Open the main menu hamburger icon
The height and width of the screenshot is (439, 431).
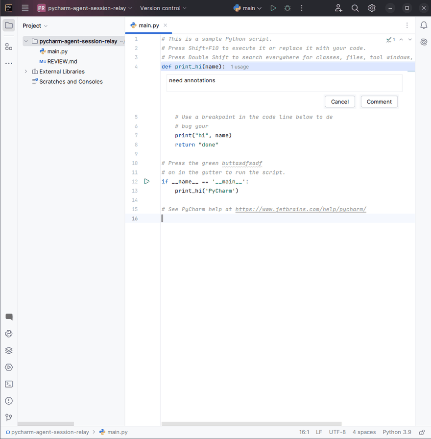(x=25, y=8)
